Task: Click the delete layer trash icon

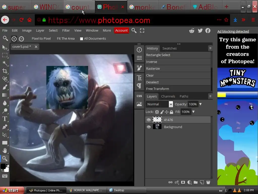Action: click(x=208, y=182)
